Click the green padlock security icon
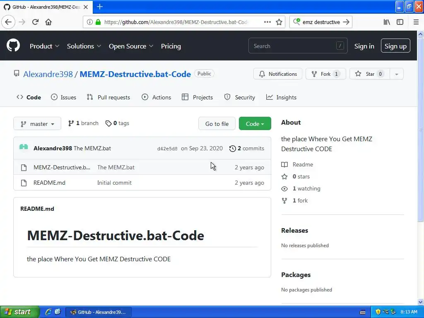The image size is (424, 318). pyautogui.click(x=98, y=22)
